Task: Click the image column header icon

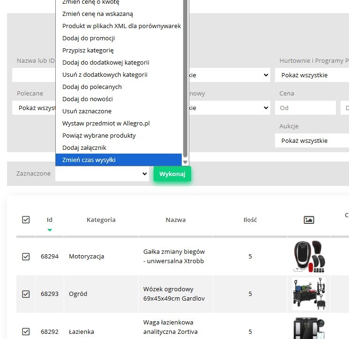Action: click(x=309, y=220)
